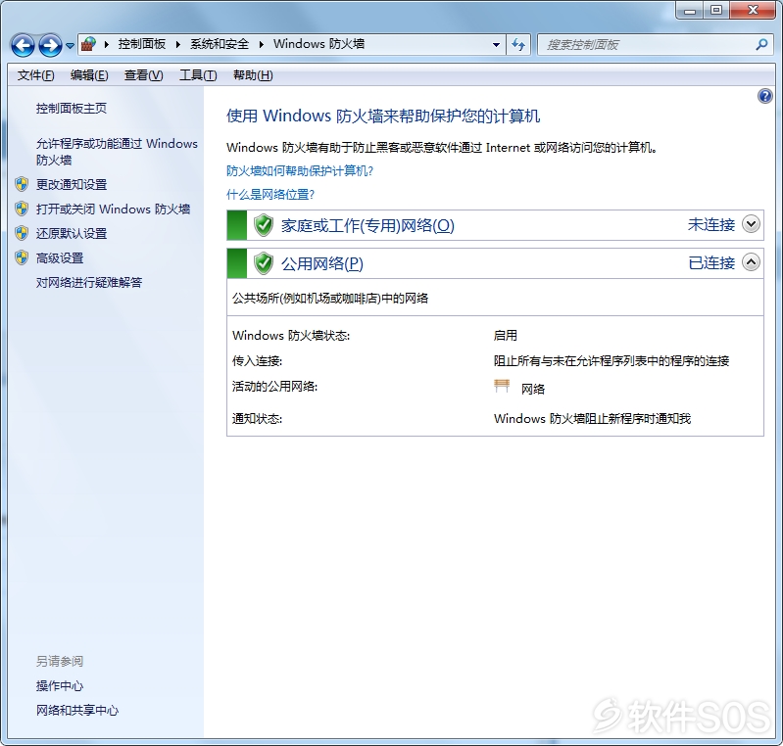Open the help question mark icon
Screen dimensions: 783x746
click(764, 96)
